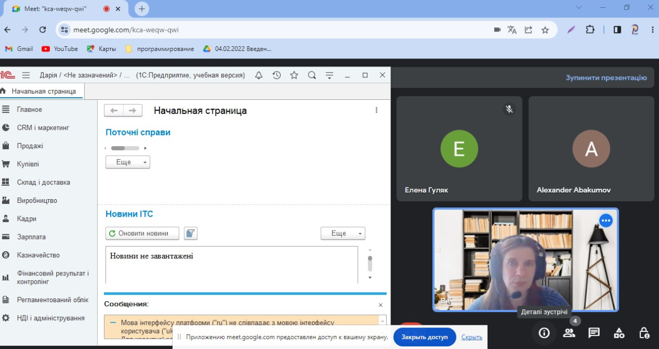Open Meet activities shapes icon
Screen dimensions: 659x349
click(x=619, y=333)
